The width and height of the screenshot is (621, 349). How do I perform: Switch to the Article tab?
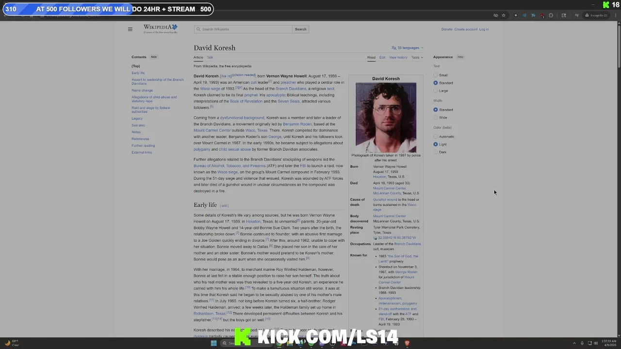click(198, 57)
